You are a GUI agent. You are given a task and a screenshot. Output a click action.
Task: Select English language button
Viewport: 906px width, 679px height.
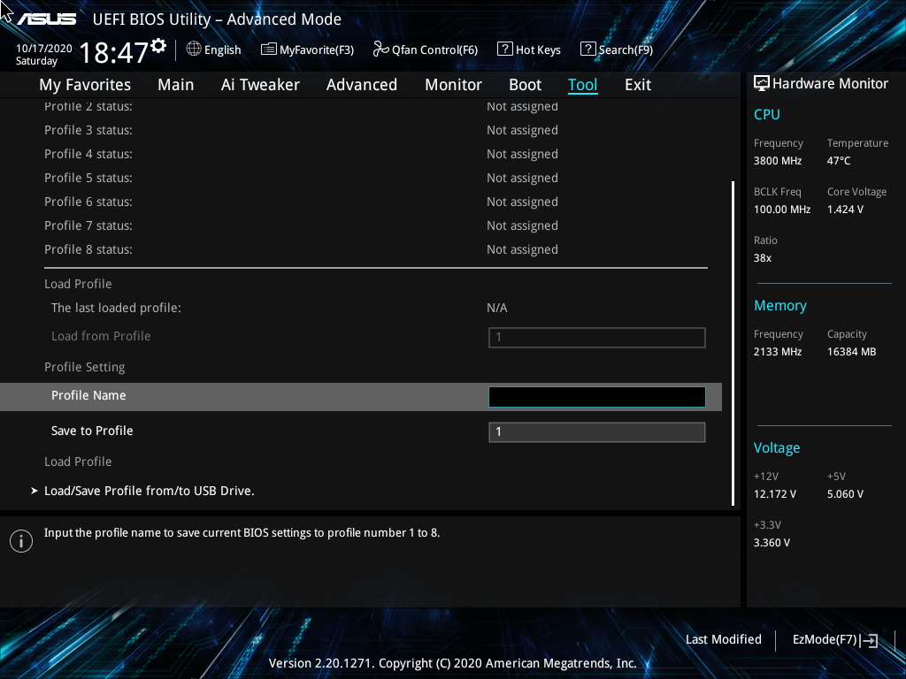[x=222, y=50]
